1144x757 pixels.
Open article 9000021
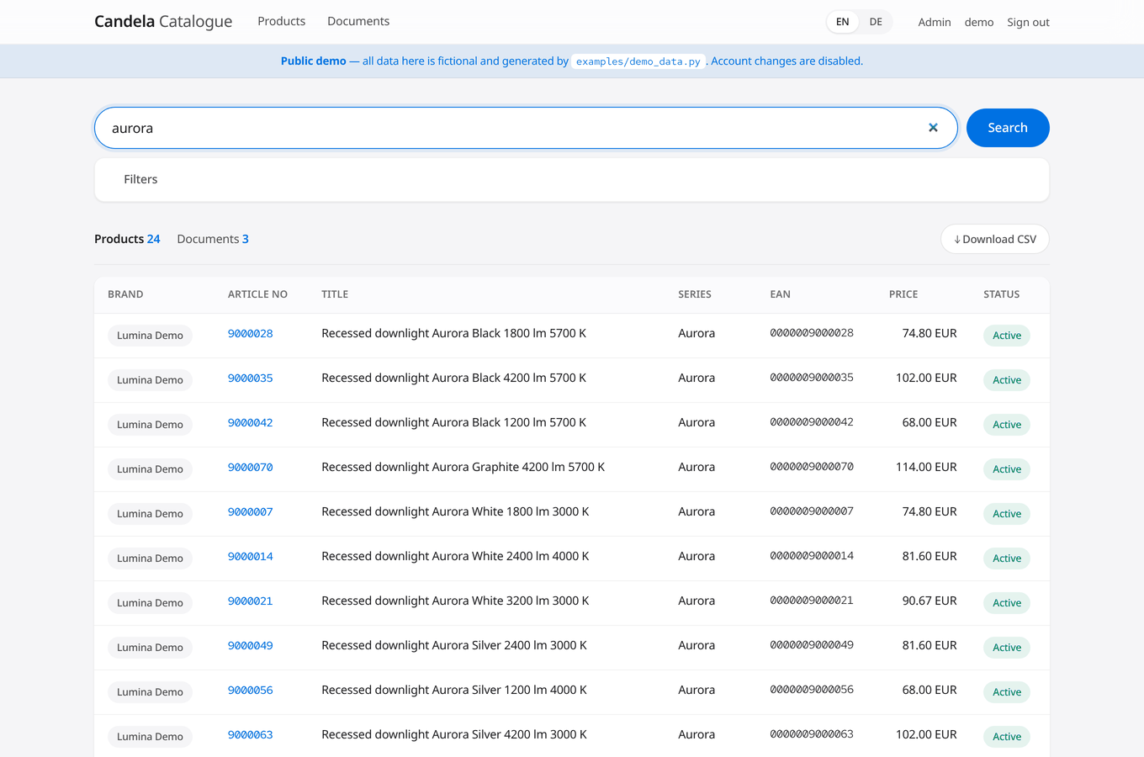click(x=250, y=601)
